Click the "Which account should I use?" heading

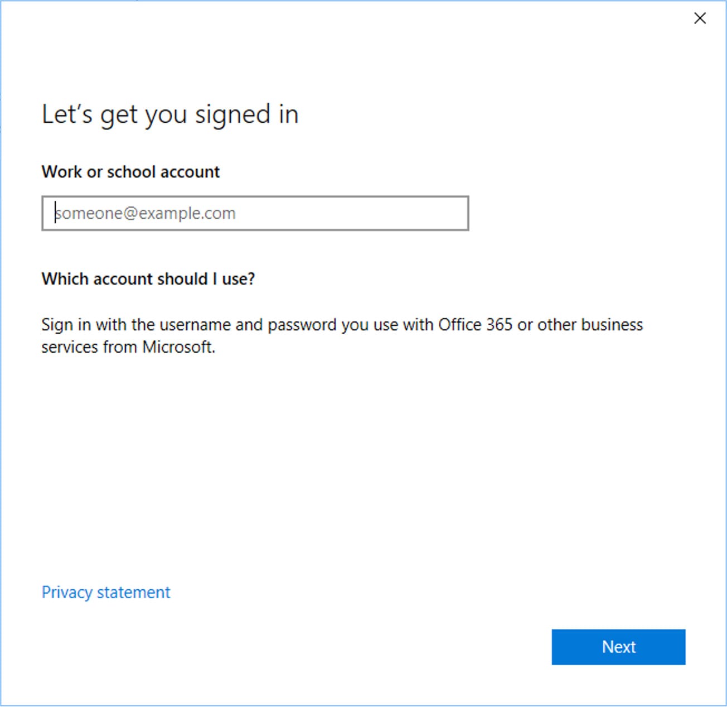pos(148,278)
